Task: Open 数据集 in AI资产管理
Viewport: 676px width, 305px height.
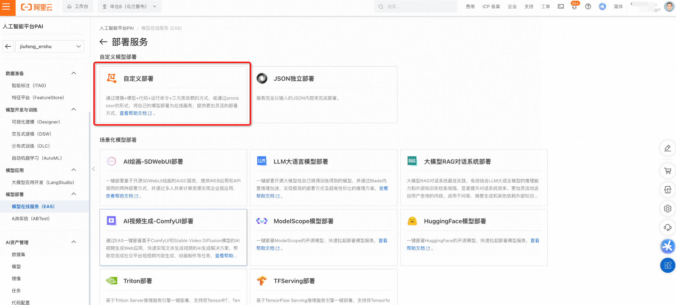Action: point(18,254)
